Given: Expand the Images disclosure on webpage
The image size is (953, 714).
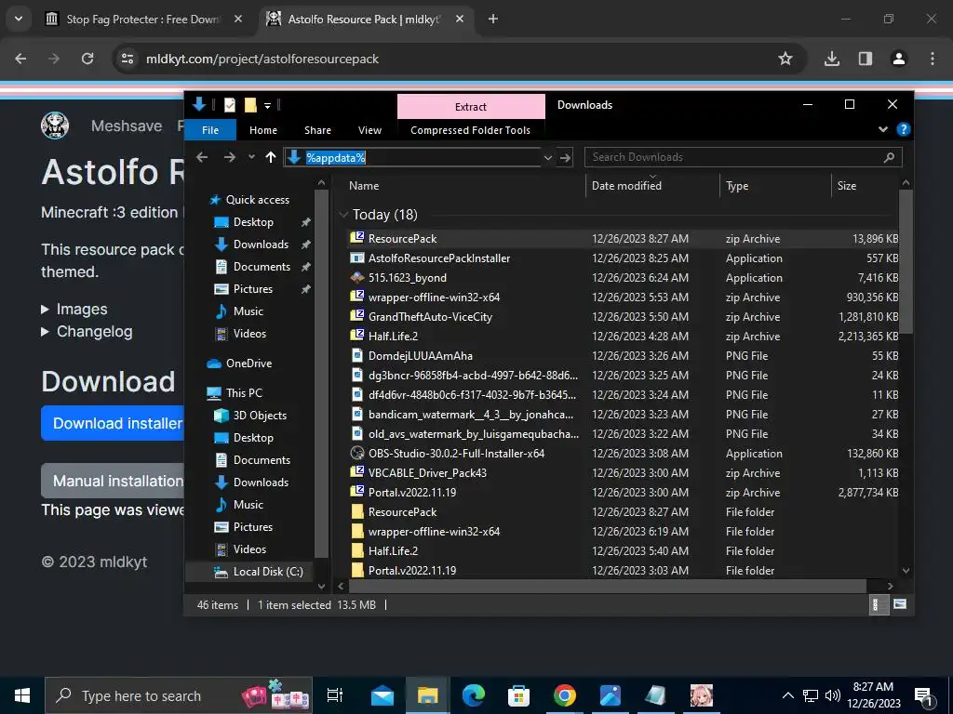Looking at the screenshot, I should [74, 309].
